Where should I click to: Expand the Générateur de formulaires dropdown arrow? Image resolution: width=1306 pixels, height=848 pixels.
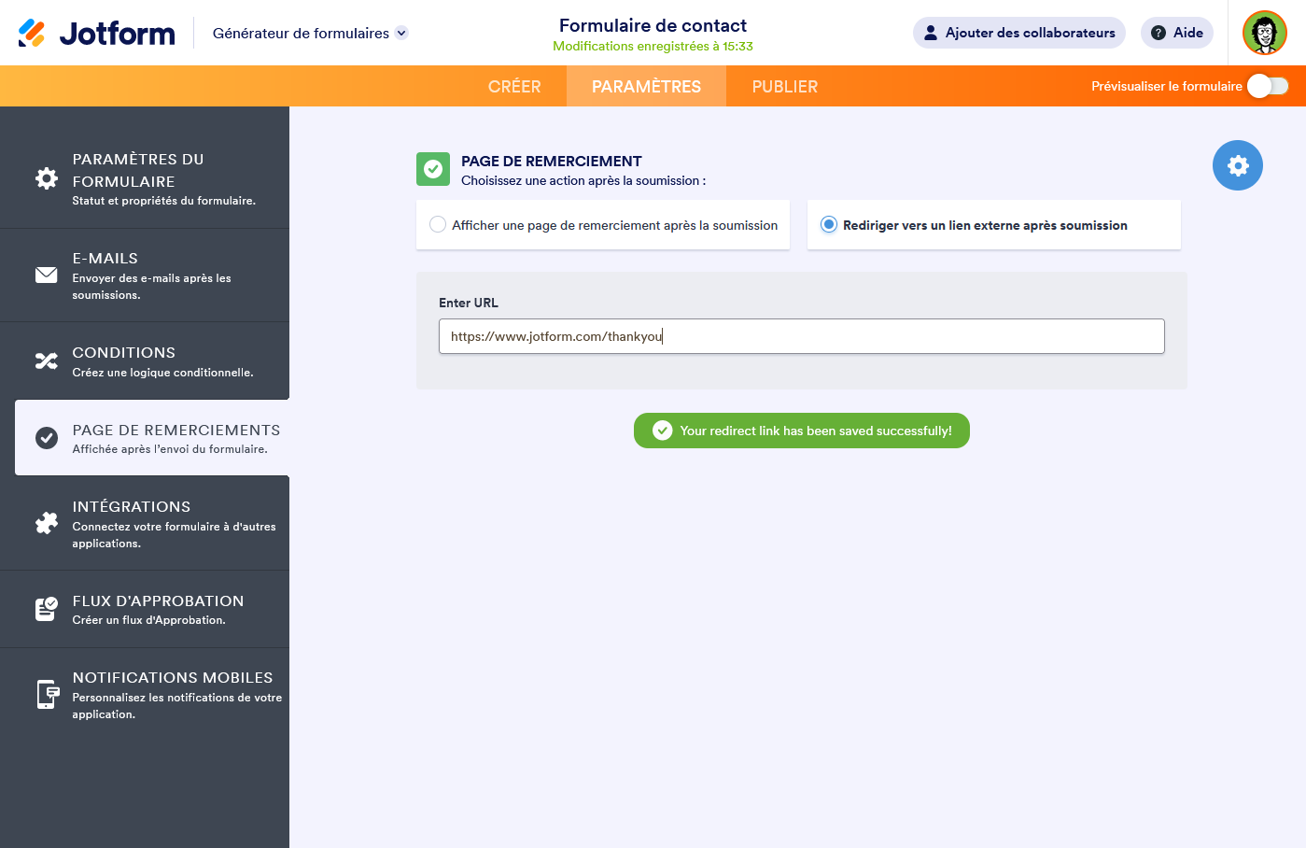pos(401,33)
